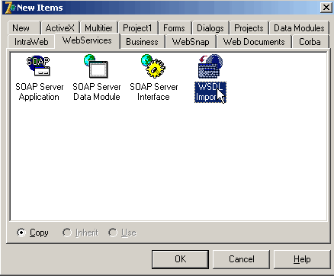This screenshot has height=276, width=334.
Task: Select the SOAP Server Interface icon
Action: (153, 66)
